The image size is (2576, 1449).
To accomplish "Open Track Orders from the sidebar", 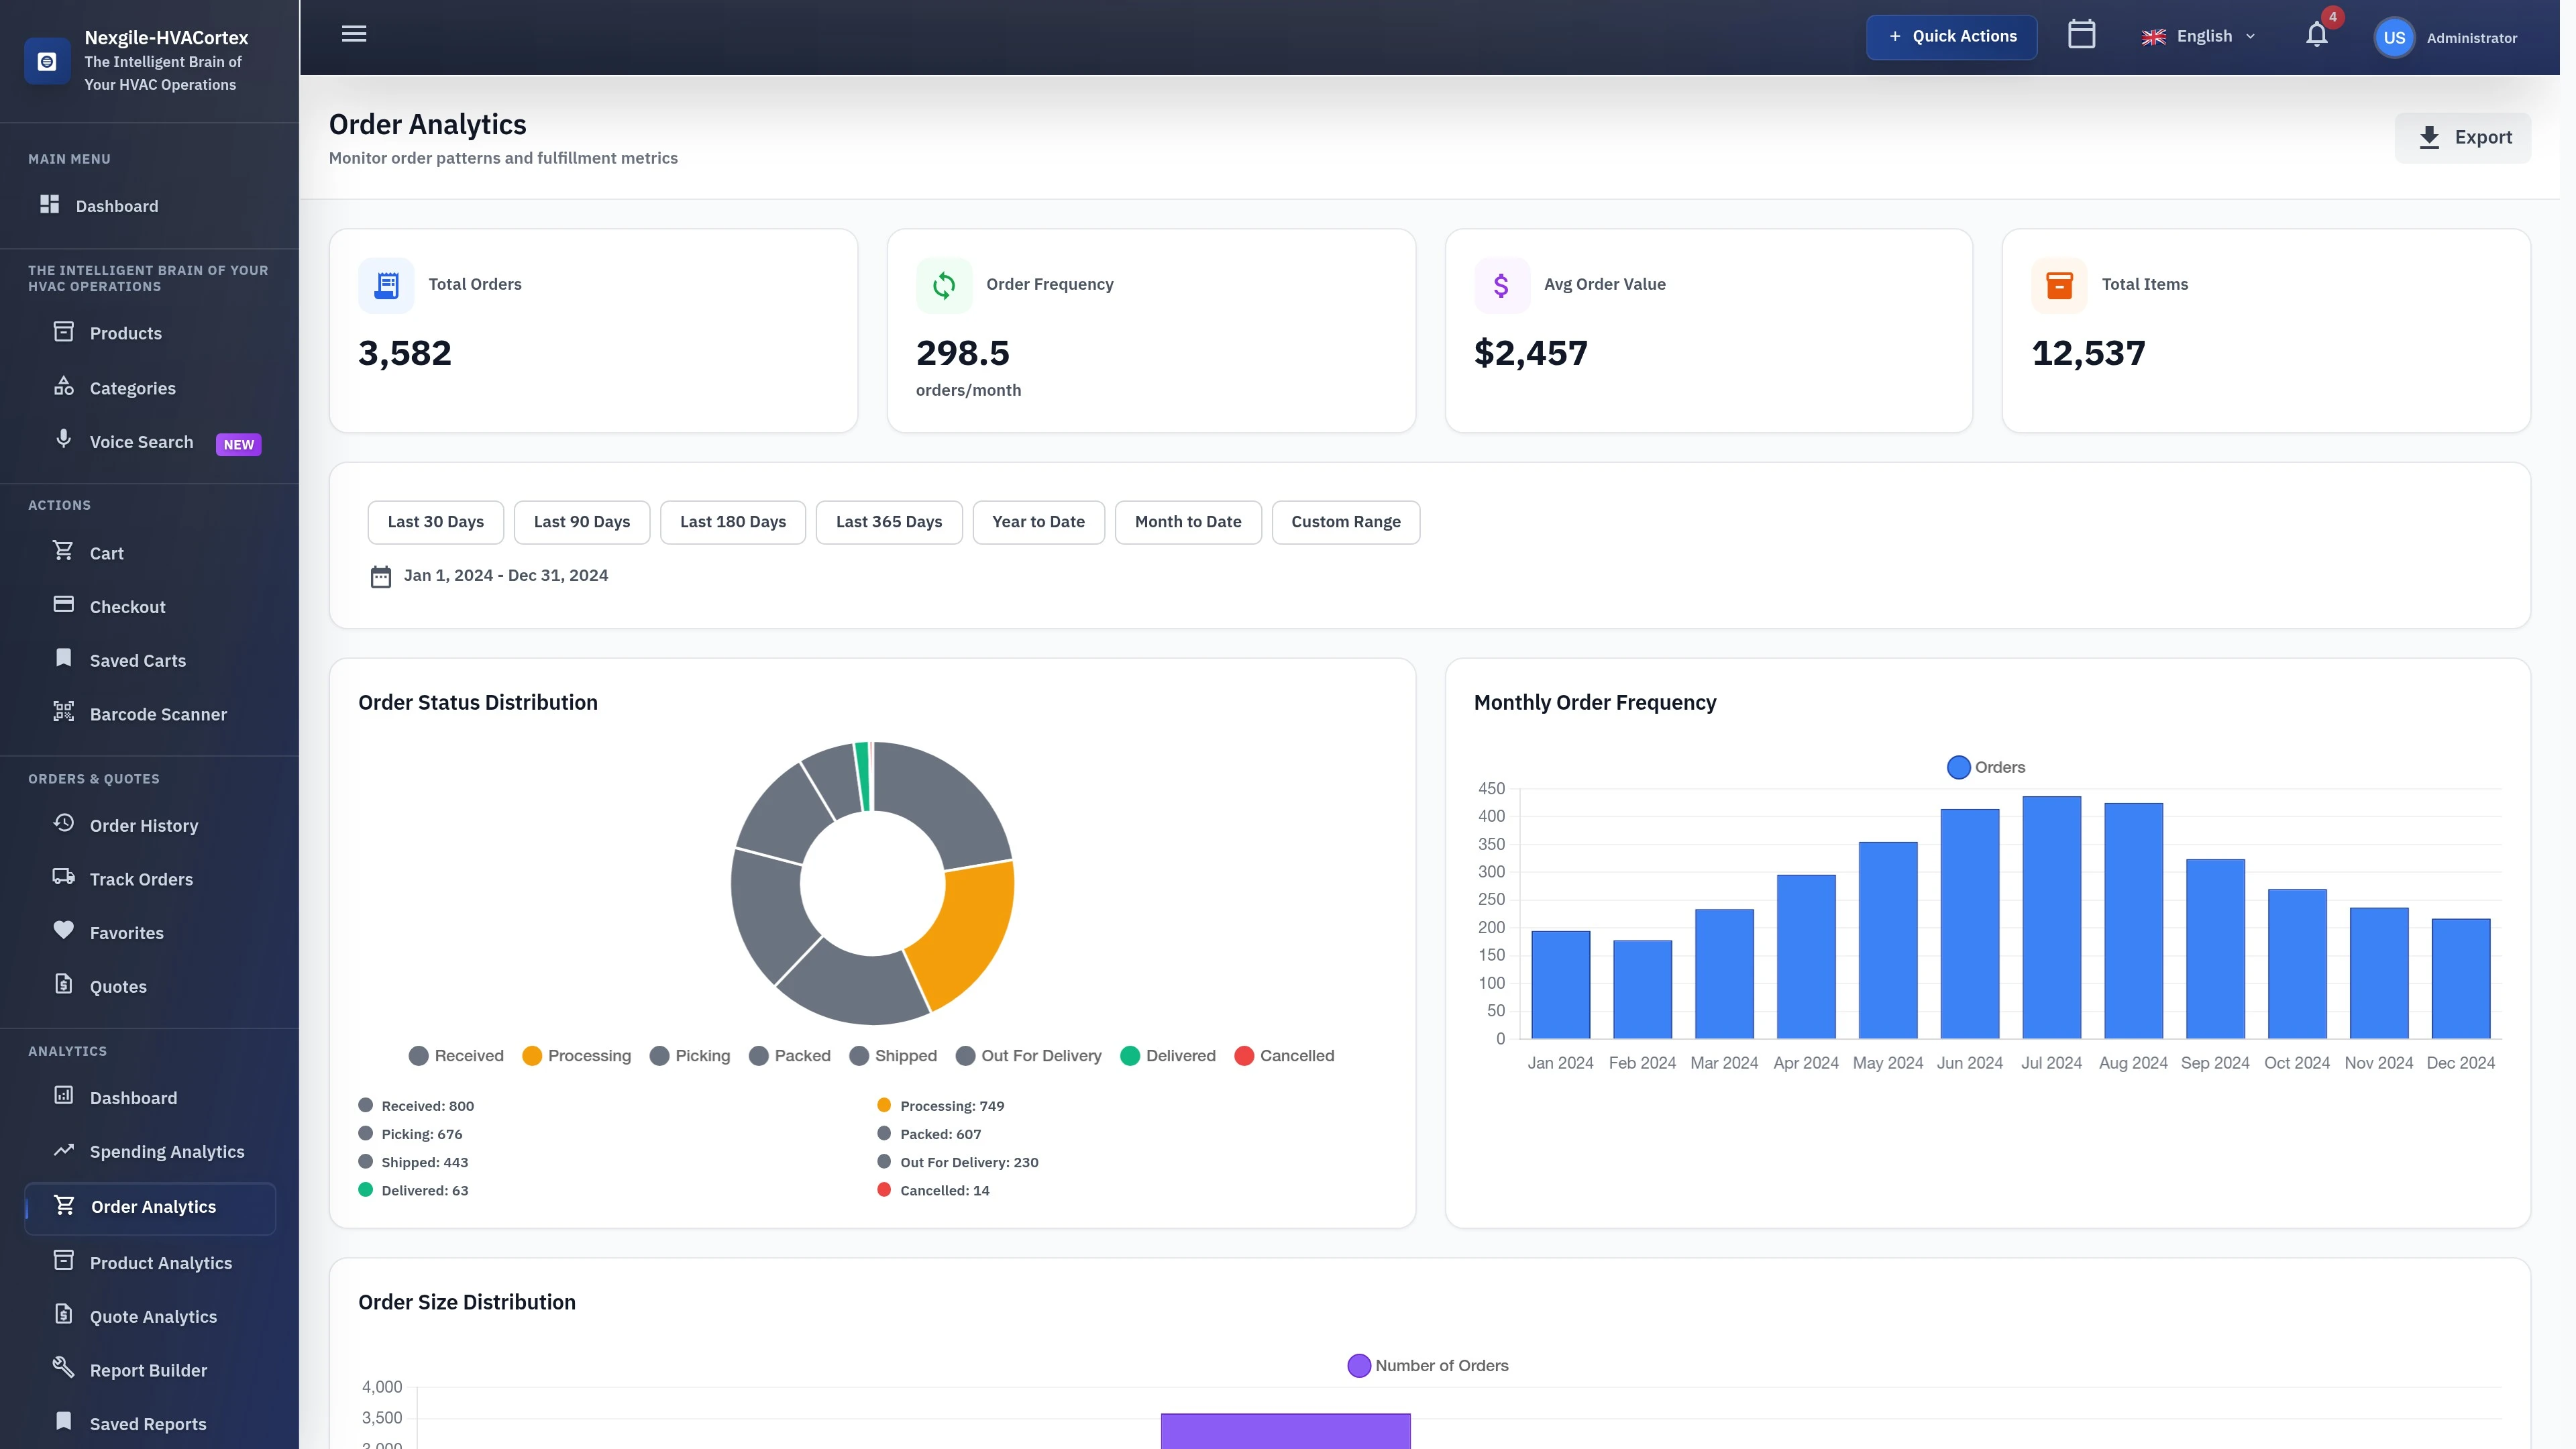I will click(140, 878).
